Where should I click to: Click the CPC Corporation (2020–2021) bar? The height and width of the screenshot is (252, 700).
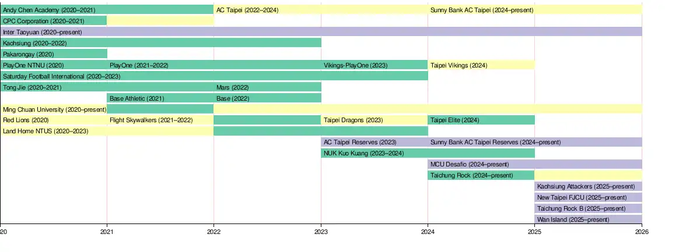click(53, 21)
